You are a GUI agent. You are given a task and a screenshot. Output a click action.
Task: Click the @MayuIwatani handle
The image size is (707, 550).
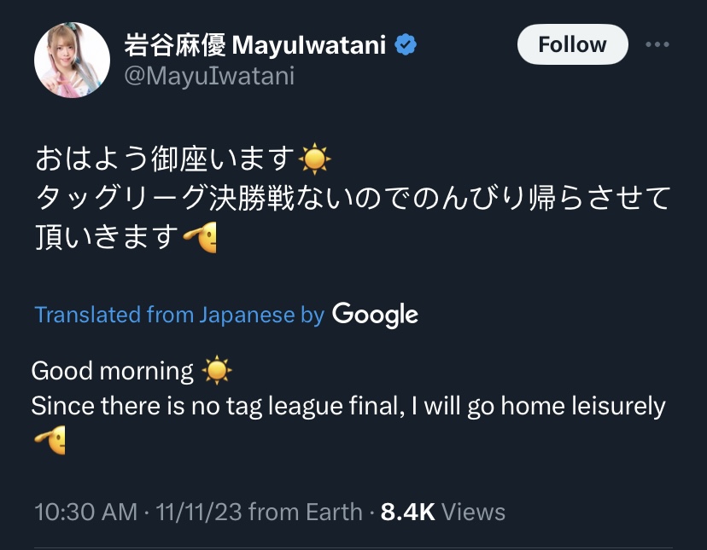click(209, 76)
